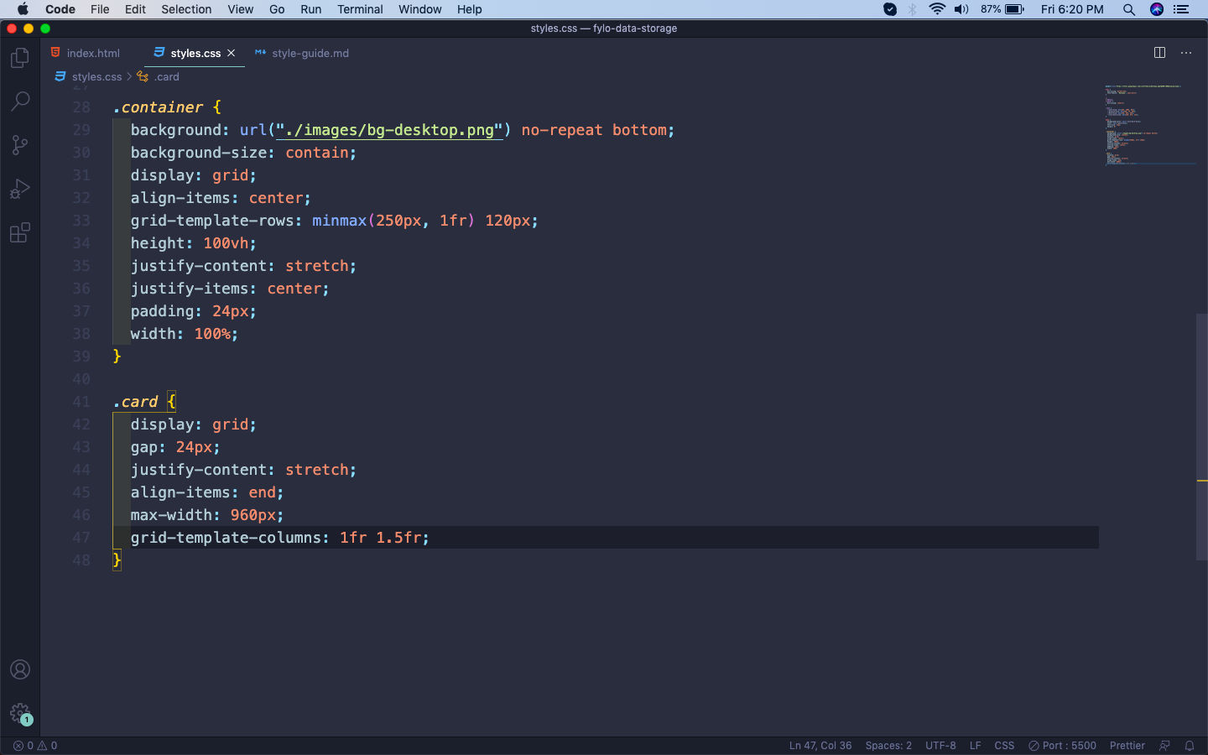Open the Extensions view
Screen dimensions: 1208x755
pyautogui.click(x=20, y=232)
